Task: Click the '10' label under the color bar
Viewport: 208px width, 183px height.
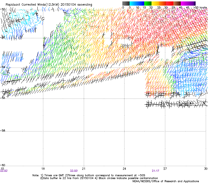Action: coord(137,8)
